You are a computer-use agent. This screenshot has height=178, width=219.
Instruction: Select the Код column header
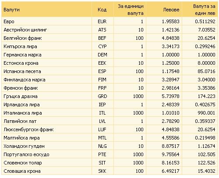tap(102, 10)
